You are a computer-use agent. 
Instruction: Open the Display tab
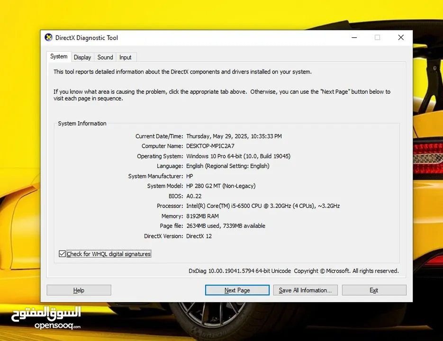(82, 57)
